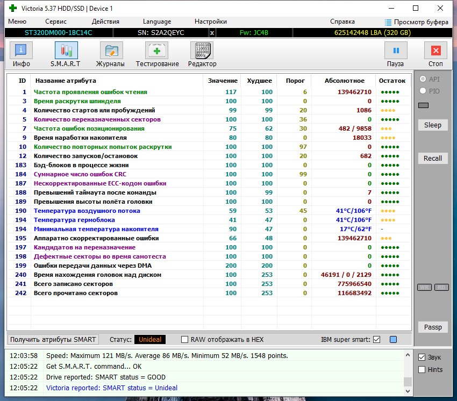Click the Sleep button
The image size is (457, 401).
pyautogui.click(x=432, y=125)
